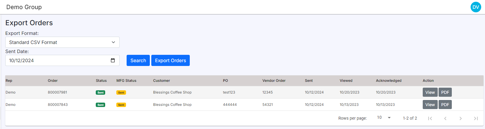The height and width of the screenshot is (129, 485).
Task: Click the Demo Group title
Action: [24, 7]
